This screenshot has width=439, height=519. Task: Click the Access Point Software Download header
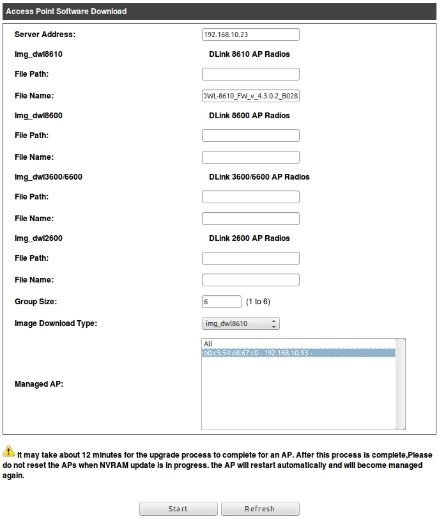[x=66, y=12]
